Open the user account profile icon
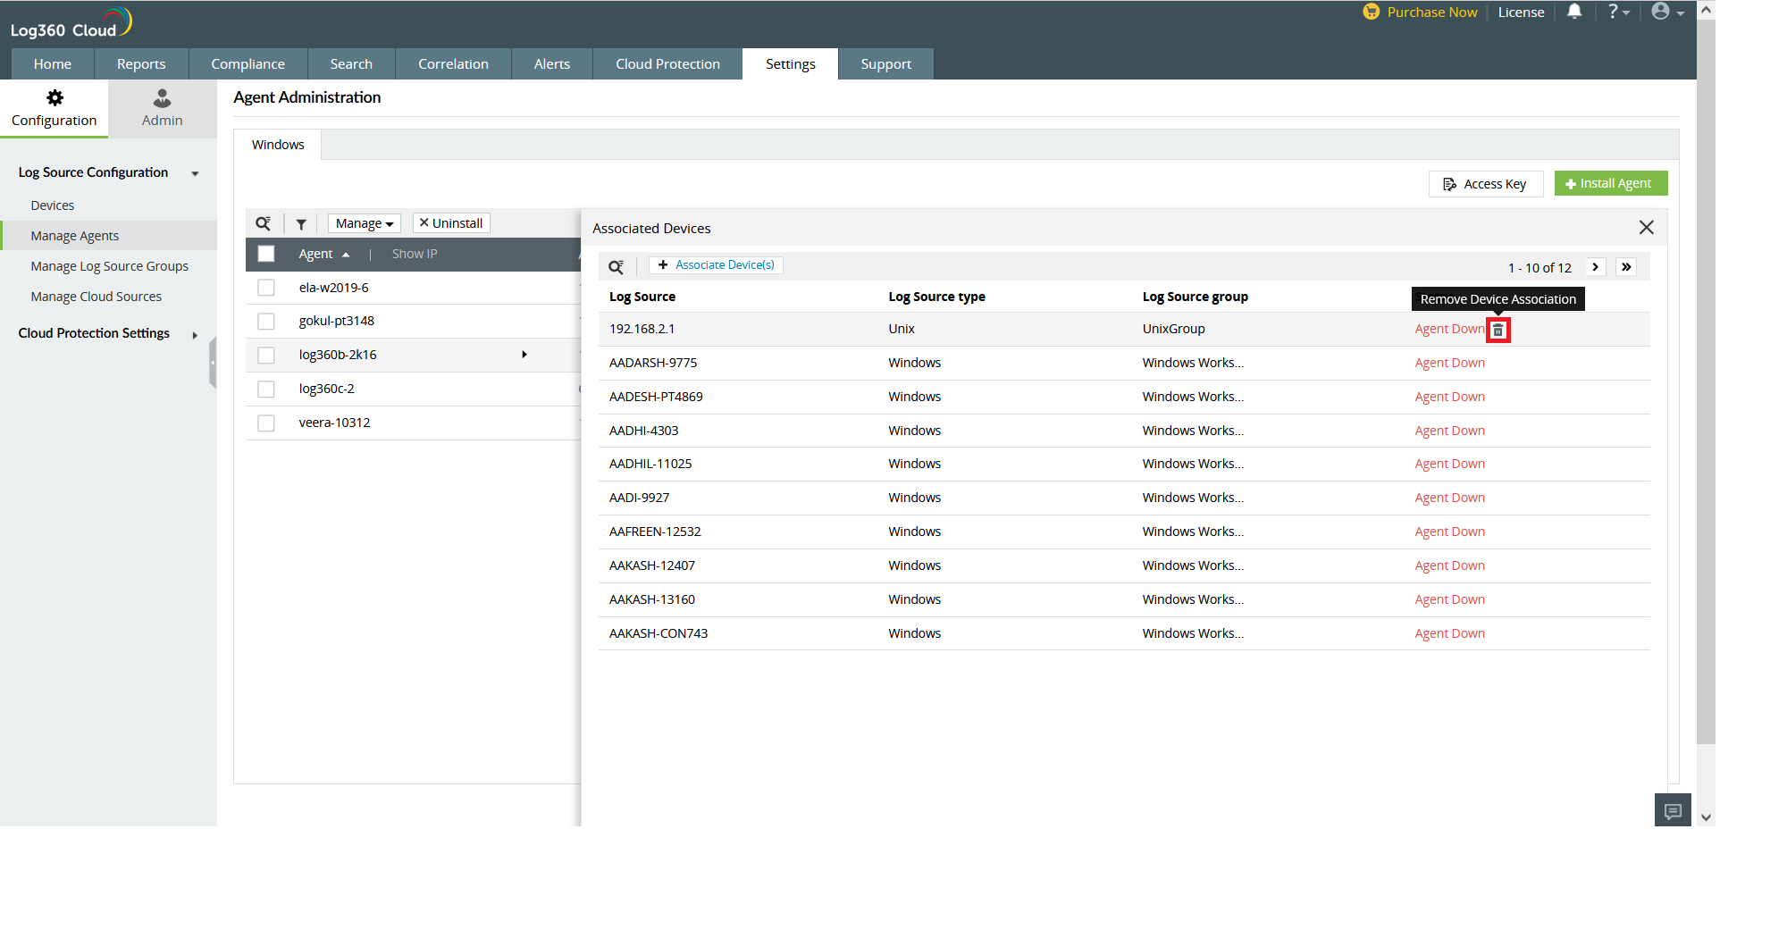The height and width of the screenshot is (938, 1787). click(x=1661, y=13)
